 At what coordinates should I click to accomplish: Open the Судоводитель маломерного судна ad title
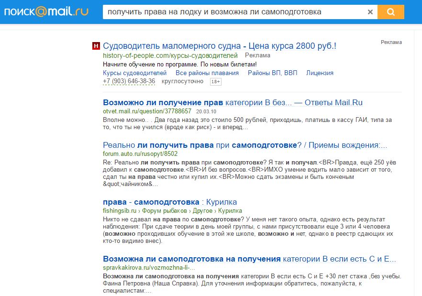(220, 46)
